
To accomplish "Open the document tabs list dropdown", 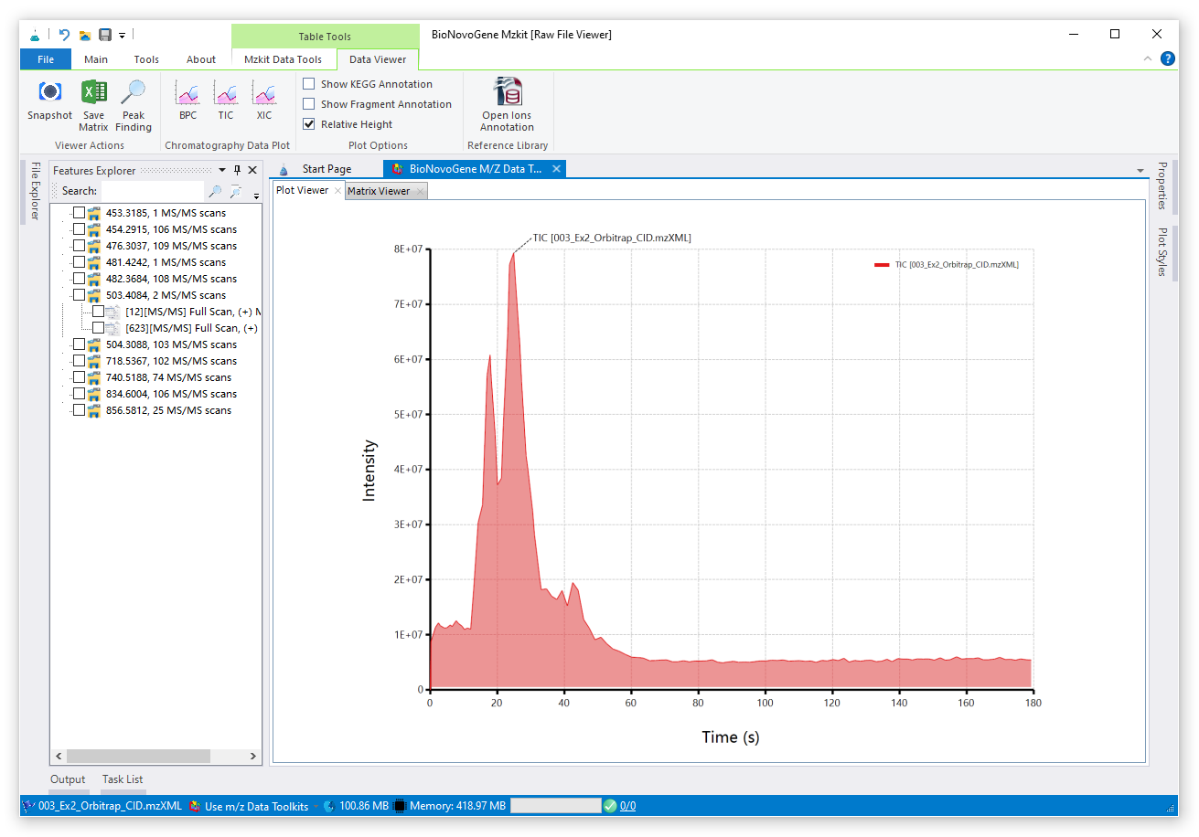I will tap(1140, 171).
